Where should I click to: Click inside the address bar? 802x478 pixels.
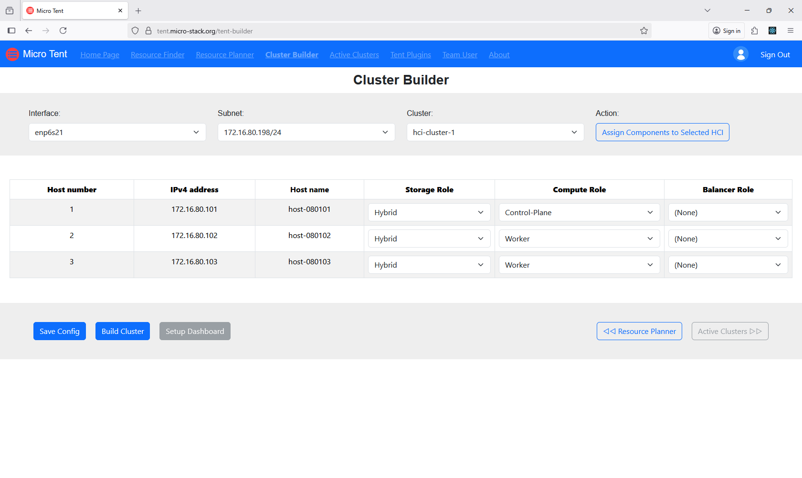click(x=334, y=31)
